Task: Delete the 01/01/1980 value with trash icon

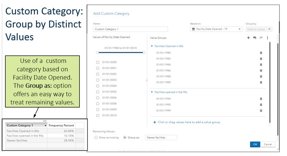Action: [x=261, y=53]
